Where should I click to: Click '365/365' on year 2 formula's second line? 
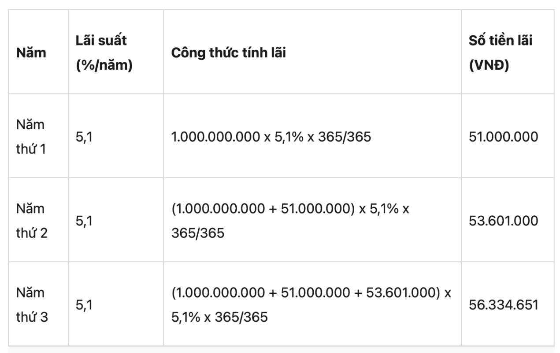click(198, 233)
